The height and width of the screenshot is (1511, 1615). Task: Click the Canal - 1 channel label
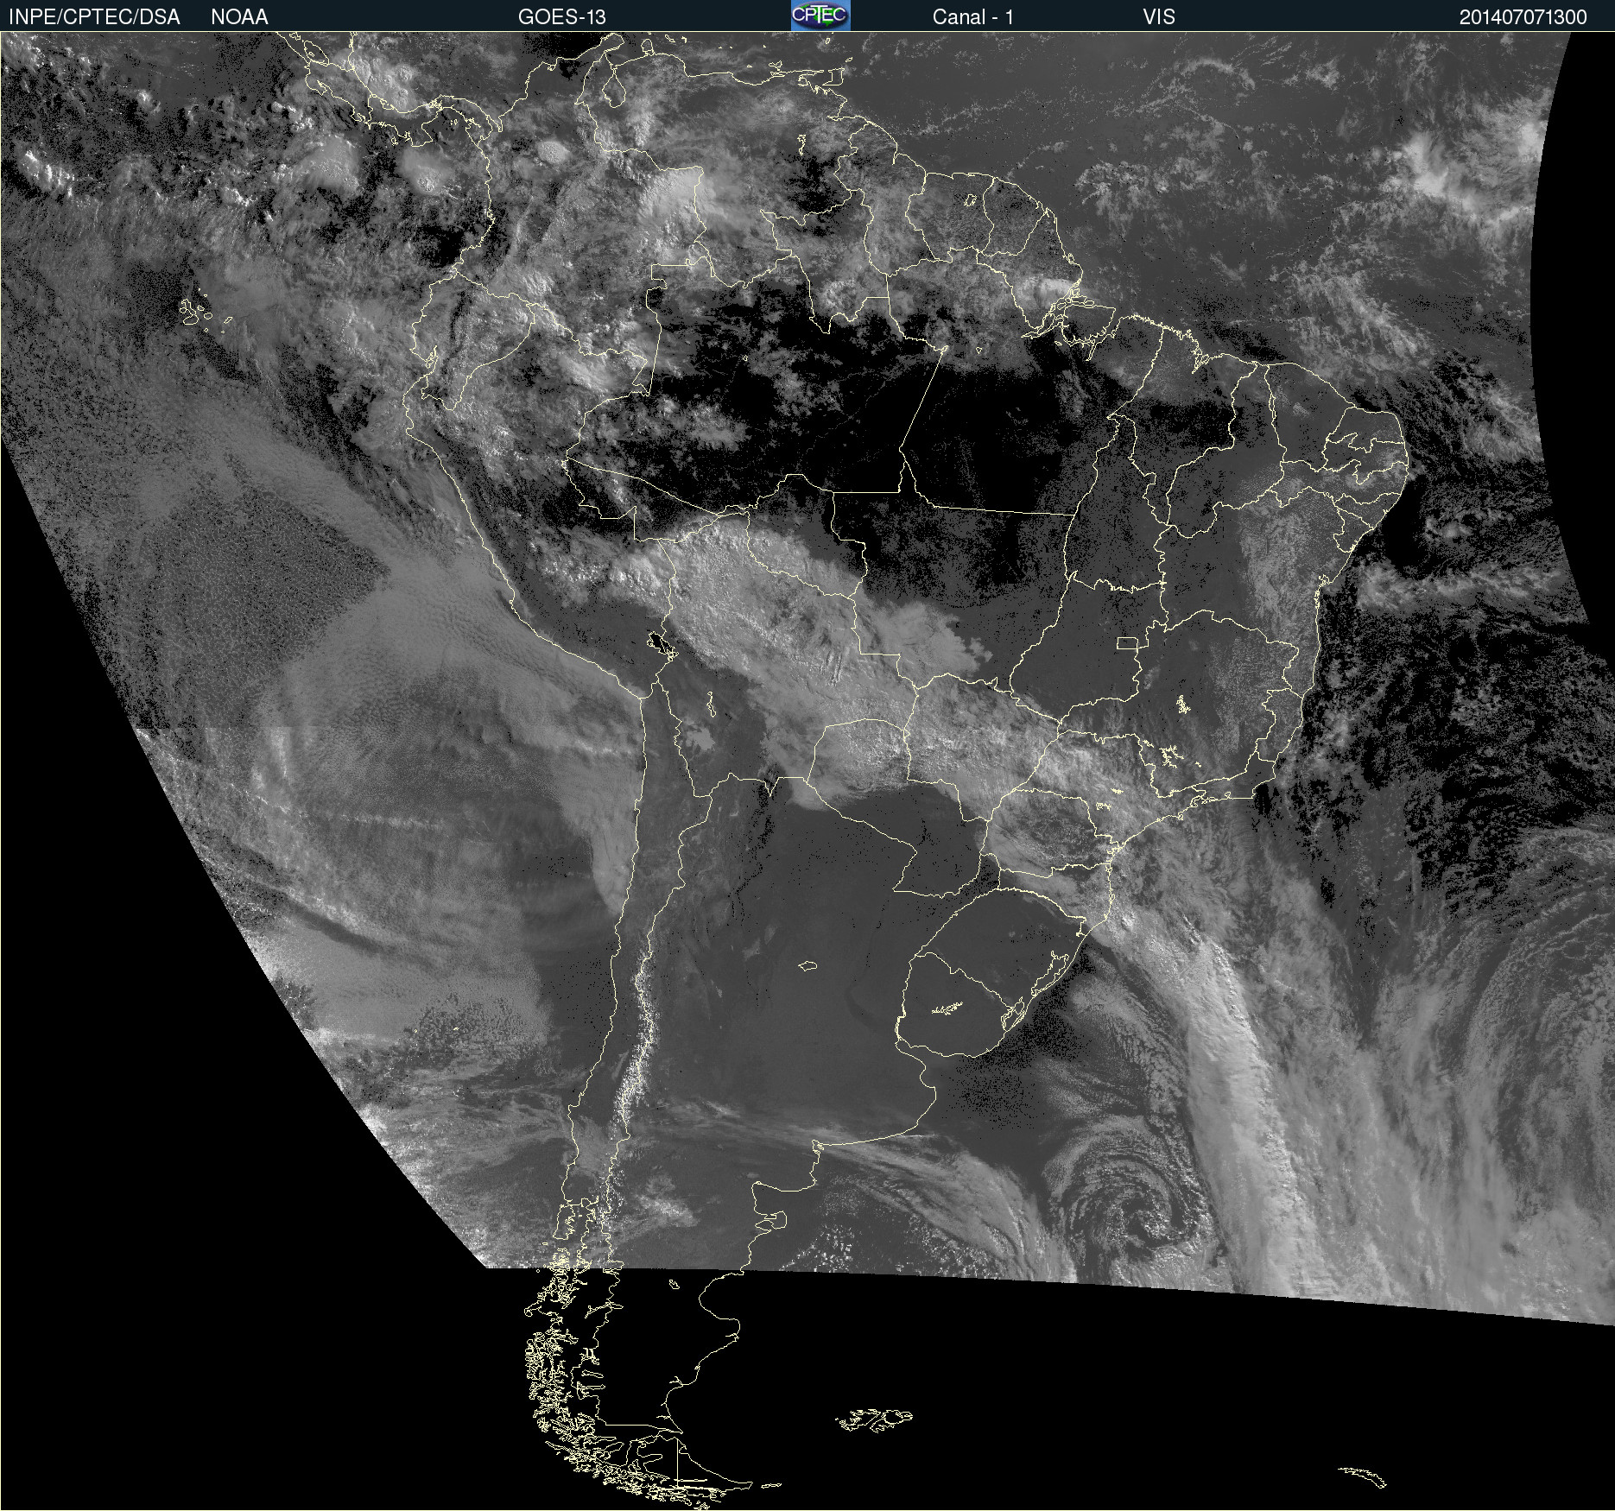[x=973, y=17]
